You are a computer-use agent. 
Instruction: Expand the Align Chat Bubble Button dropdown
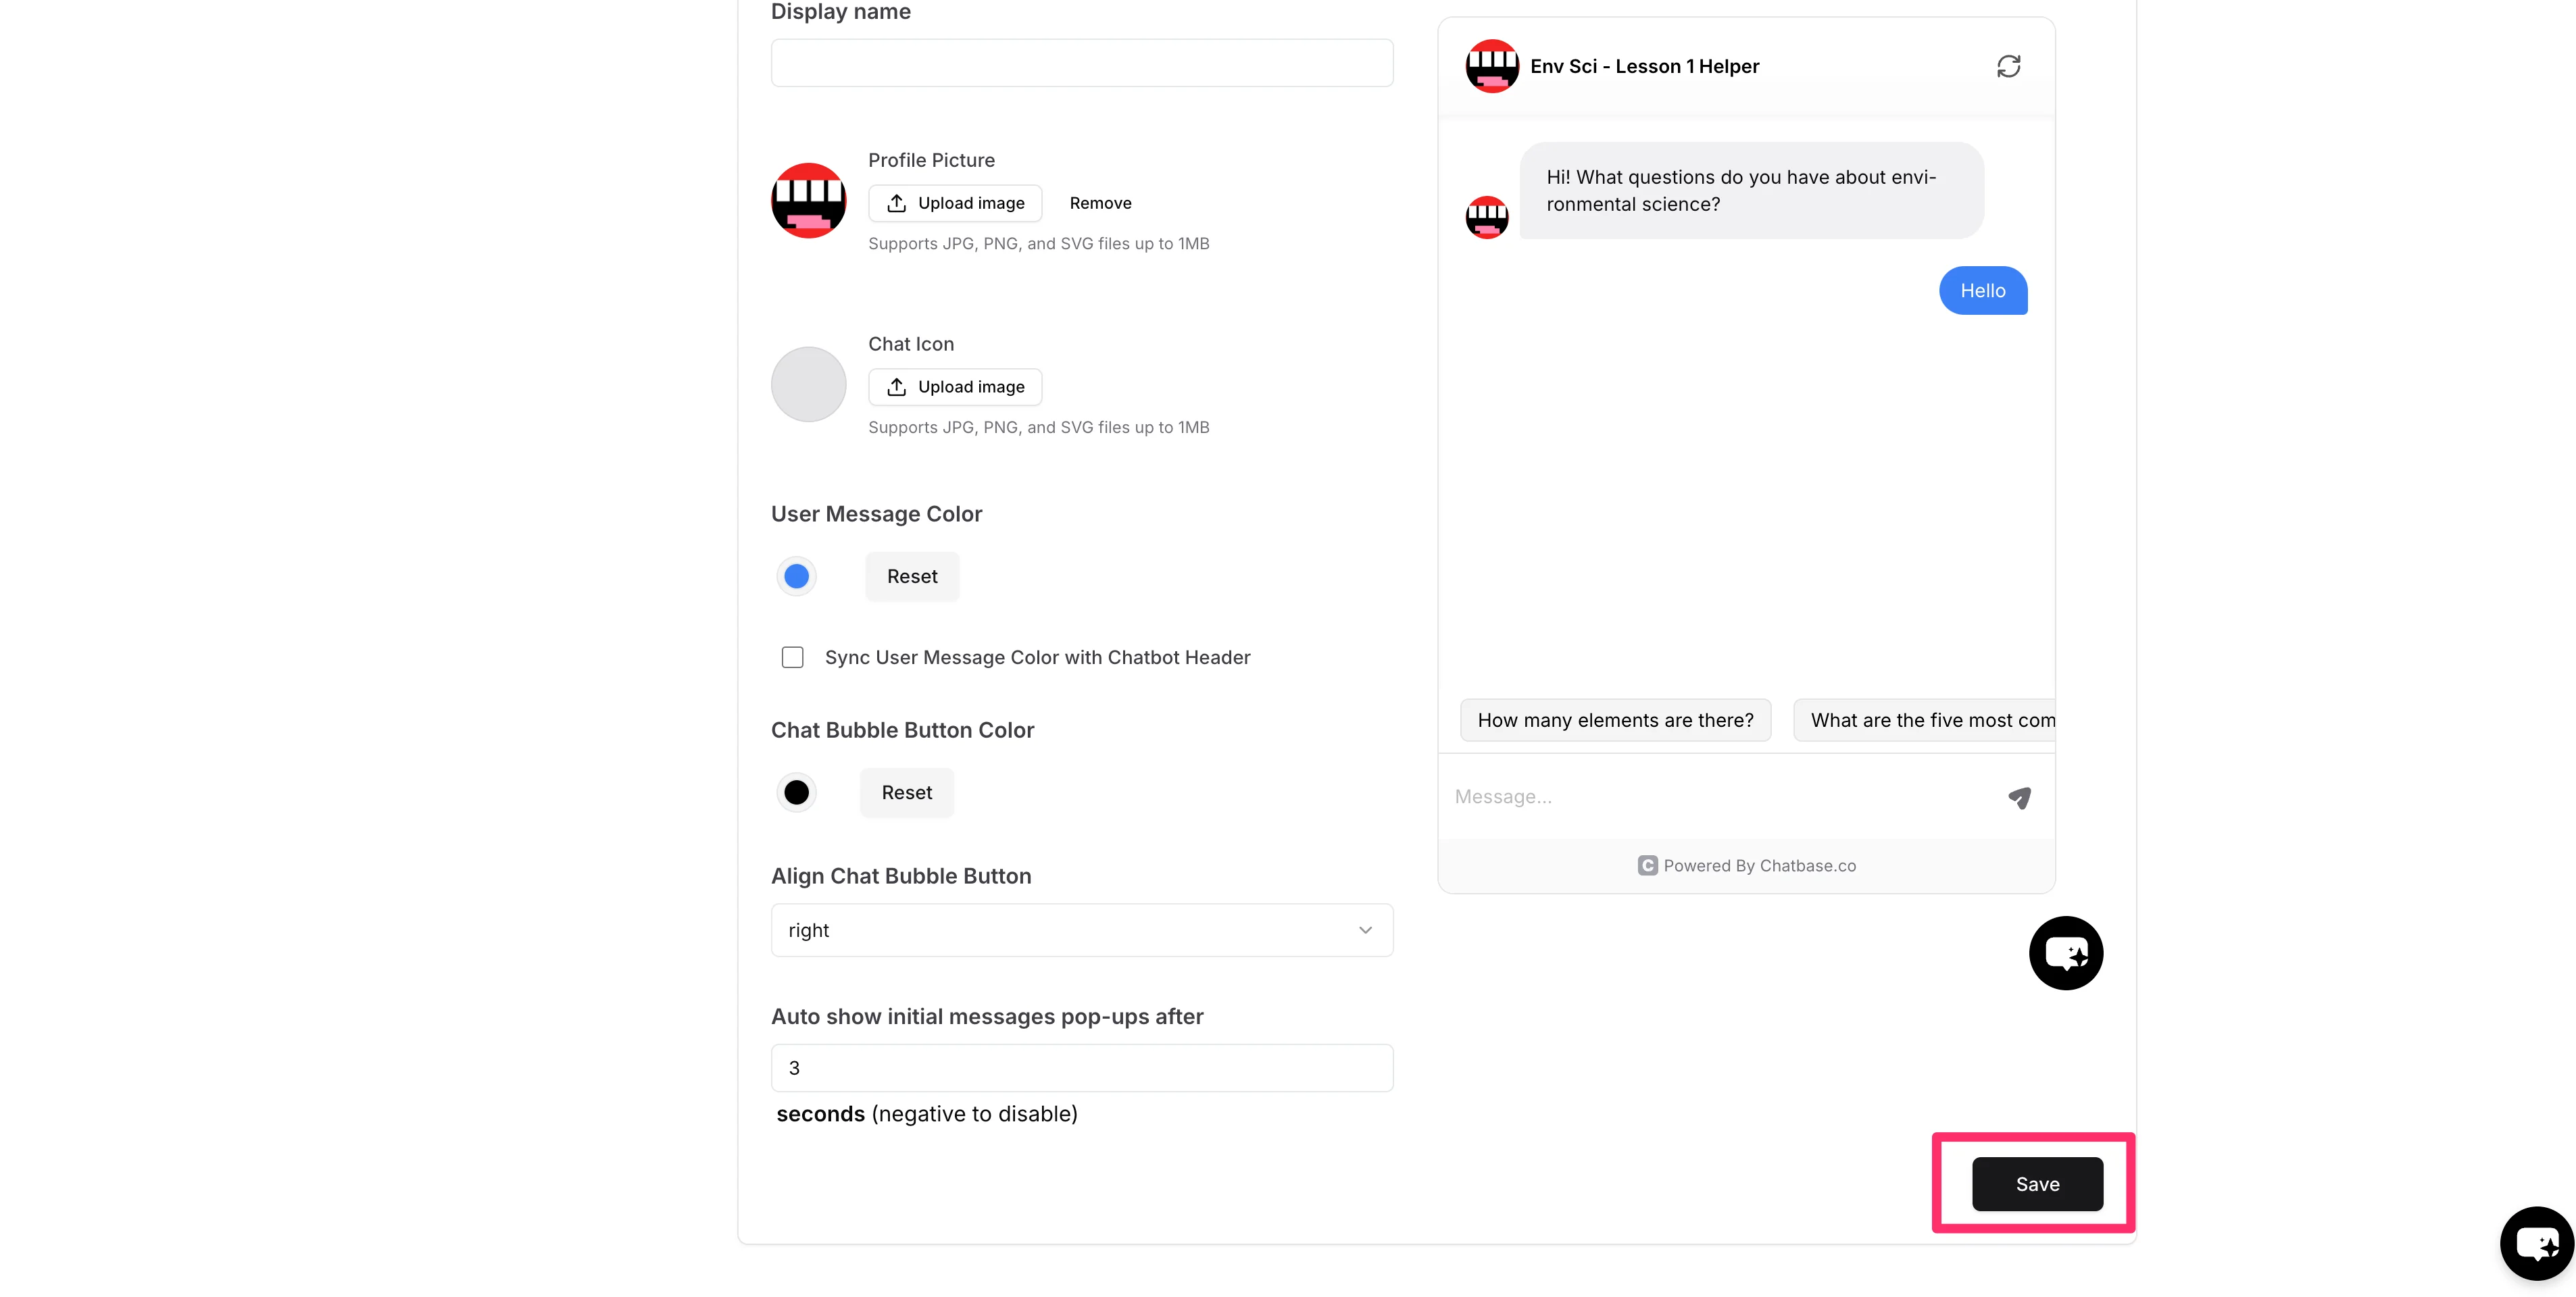[1081, 930]
